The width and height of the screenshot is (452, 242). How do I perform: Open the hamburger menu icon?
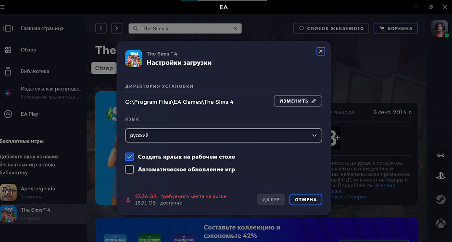[x=2, y=7]
